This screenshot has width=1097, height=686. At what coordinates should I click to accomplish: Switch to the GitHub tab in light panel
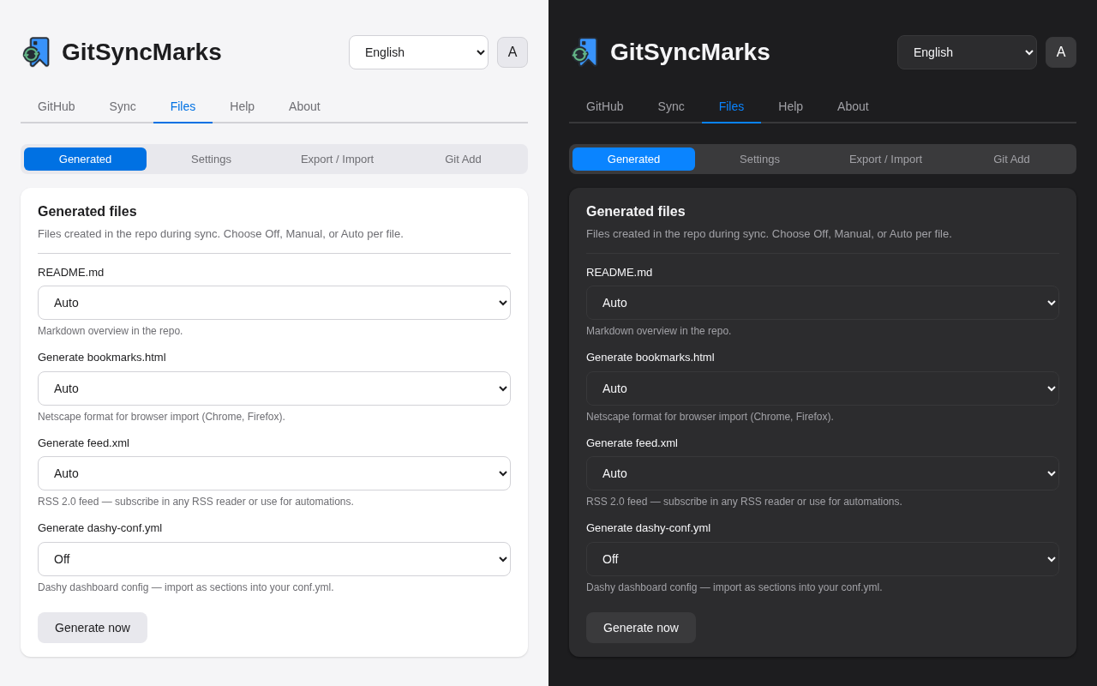point(57,106)
